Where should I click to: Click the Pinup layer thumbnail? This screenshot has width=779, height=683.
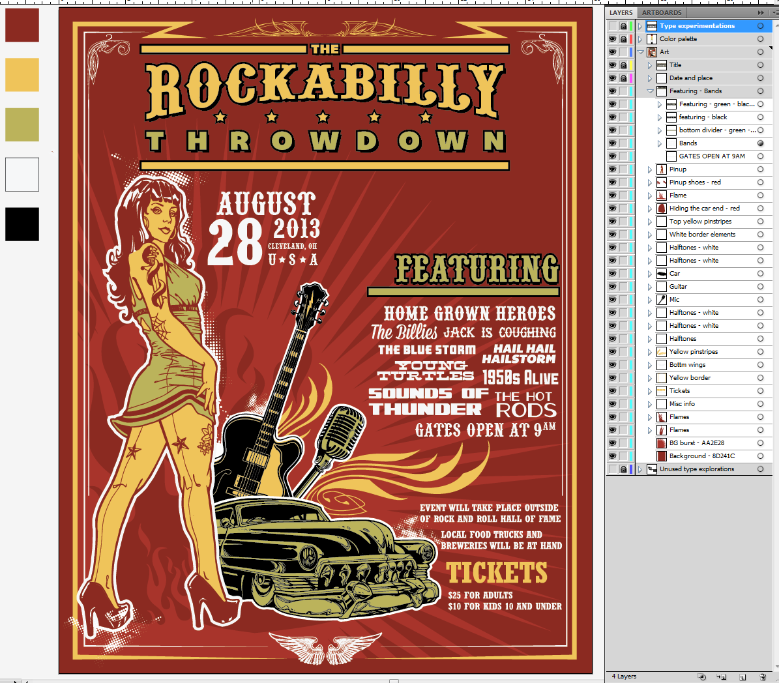661,169
